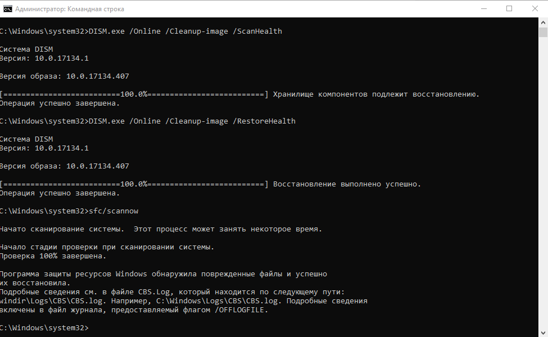Click the ScanHealth 100.0% progress bar
This screenshot has height=337, width=548.
134,94
